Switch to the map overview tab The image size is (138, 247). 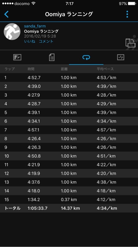17,58
